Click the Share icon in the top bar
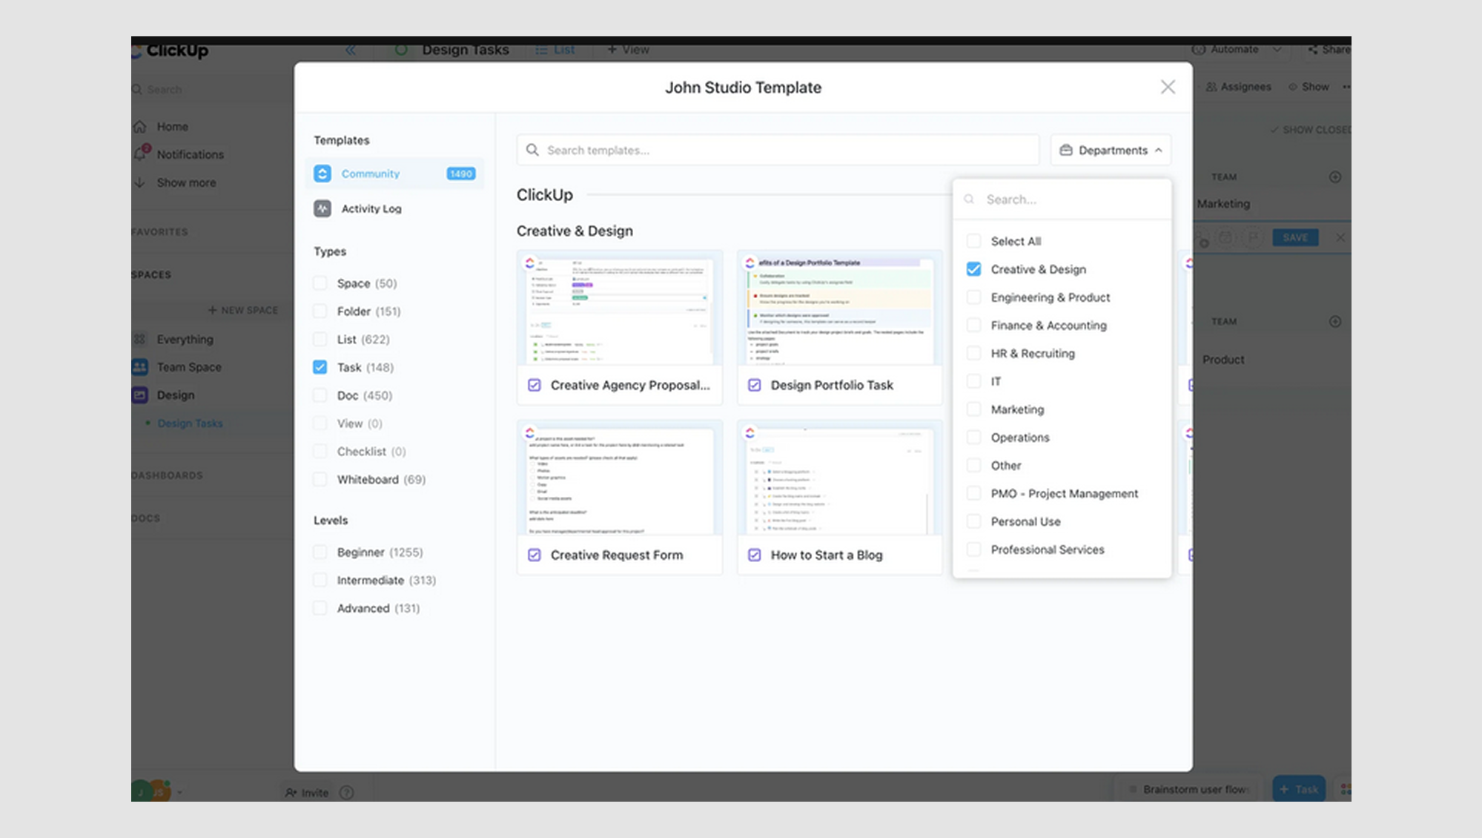 [1312, 49]
